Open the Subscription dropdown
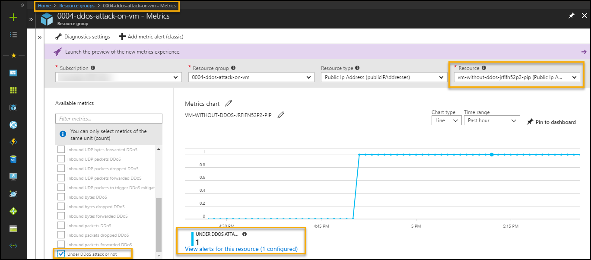This screenshot has height=260, width=591. click(118, 77)
